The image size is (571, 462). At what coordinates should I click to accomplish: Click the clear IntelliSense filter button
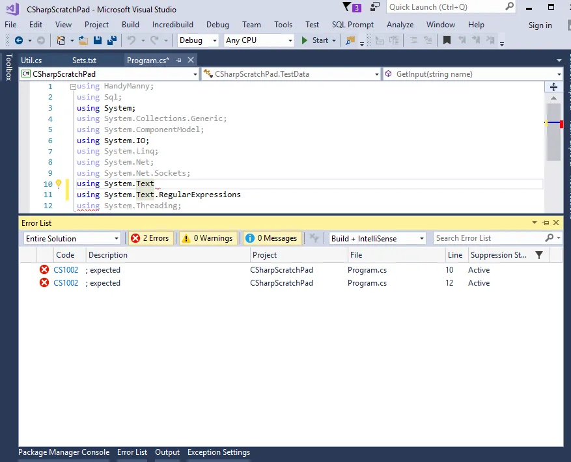point(314,238)
